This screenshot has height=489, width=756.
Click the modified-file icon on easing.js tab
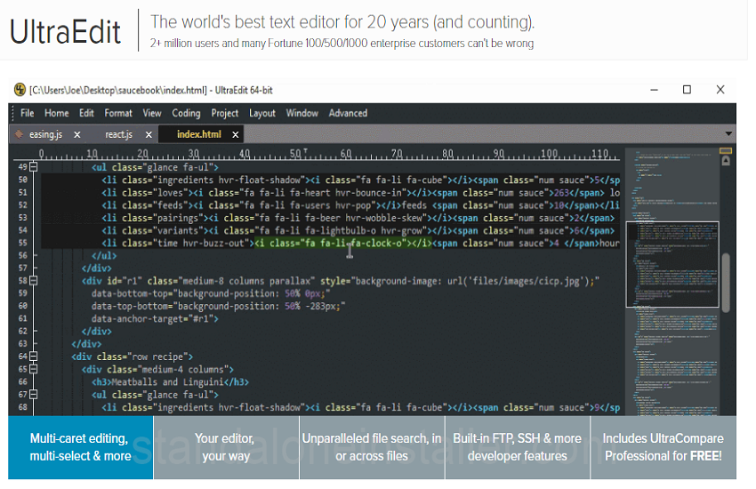point(19,134)
